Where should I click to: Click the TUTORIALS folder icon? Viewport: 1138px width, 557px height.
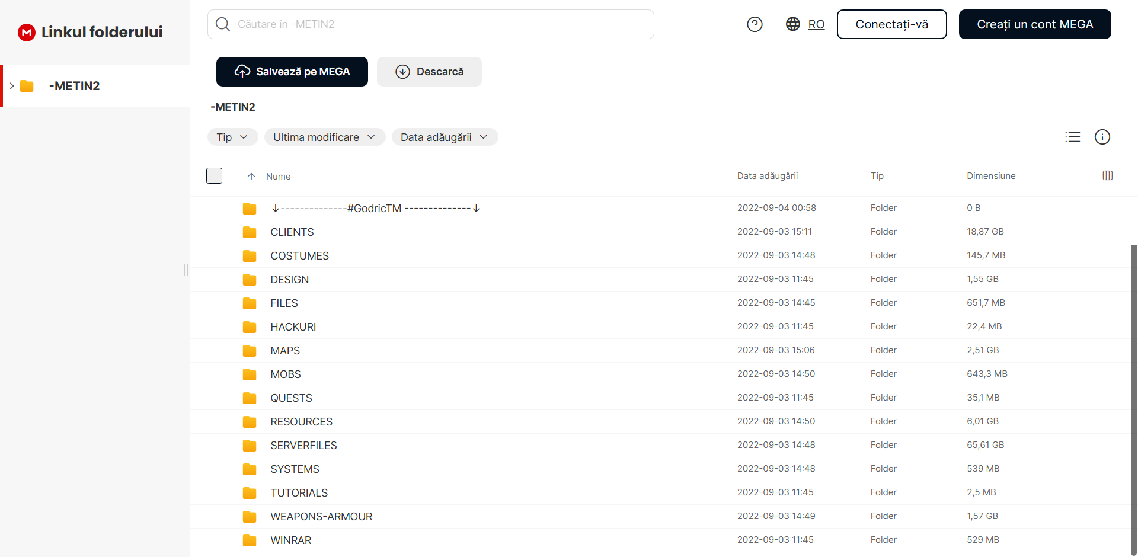click(250, 493)
